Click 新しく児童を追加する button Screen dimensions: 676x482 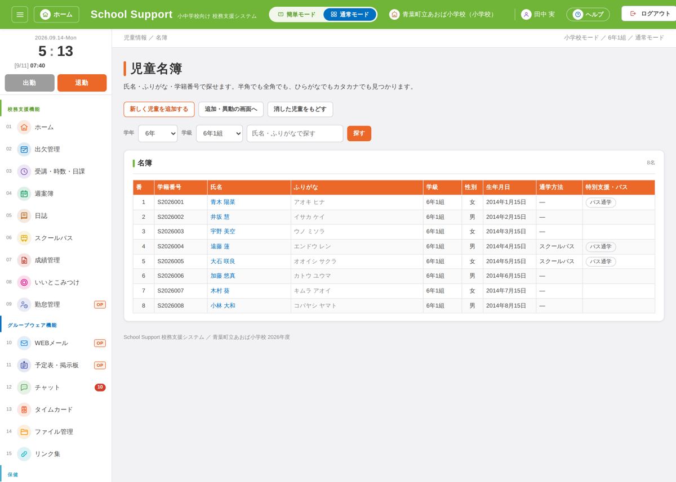[x=159, y=109]
